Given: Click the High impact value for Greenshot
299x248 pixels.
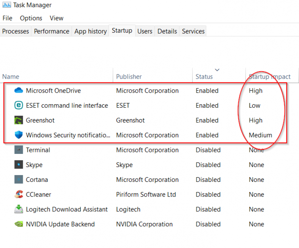Looking at the screenshot, I should pyautogui.click(x=256, y=120).
